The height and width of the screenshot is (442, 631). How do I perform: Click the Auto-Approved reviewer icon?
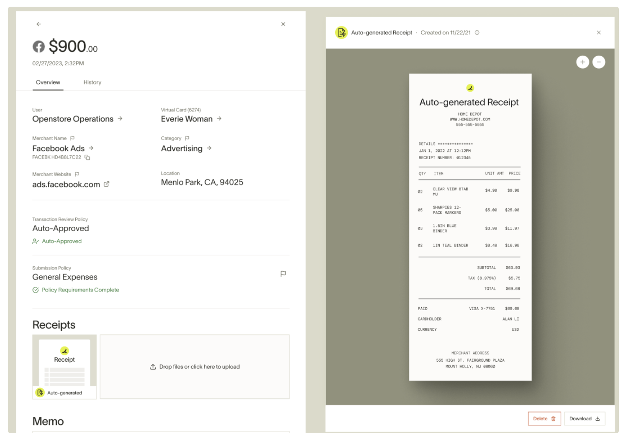pyautogui.click(x=36, y=241)
